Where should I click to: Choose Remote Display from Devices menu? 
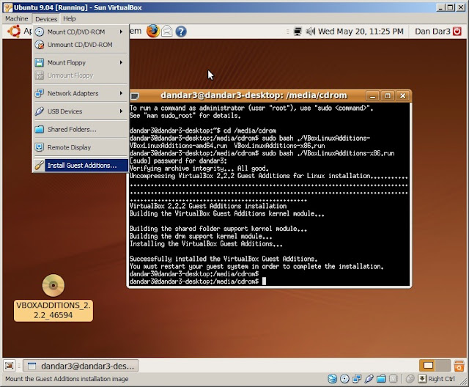[x=80, y=147]
